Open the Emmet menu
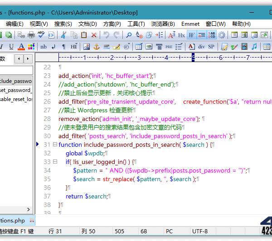The width and height of the screenshot is (272, 241). (190, 24)
